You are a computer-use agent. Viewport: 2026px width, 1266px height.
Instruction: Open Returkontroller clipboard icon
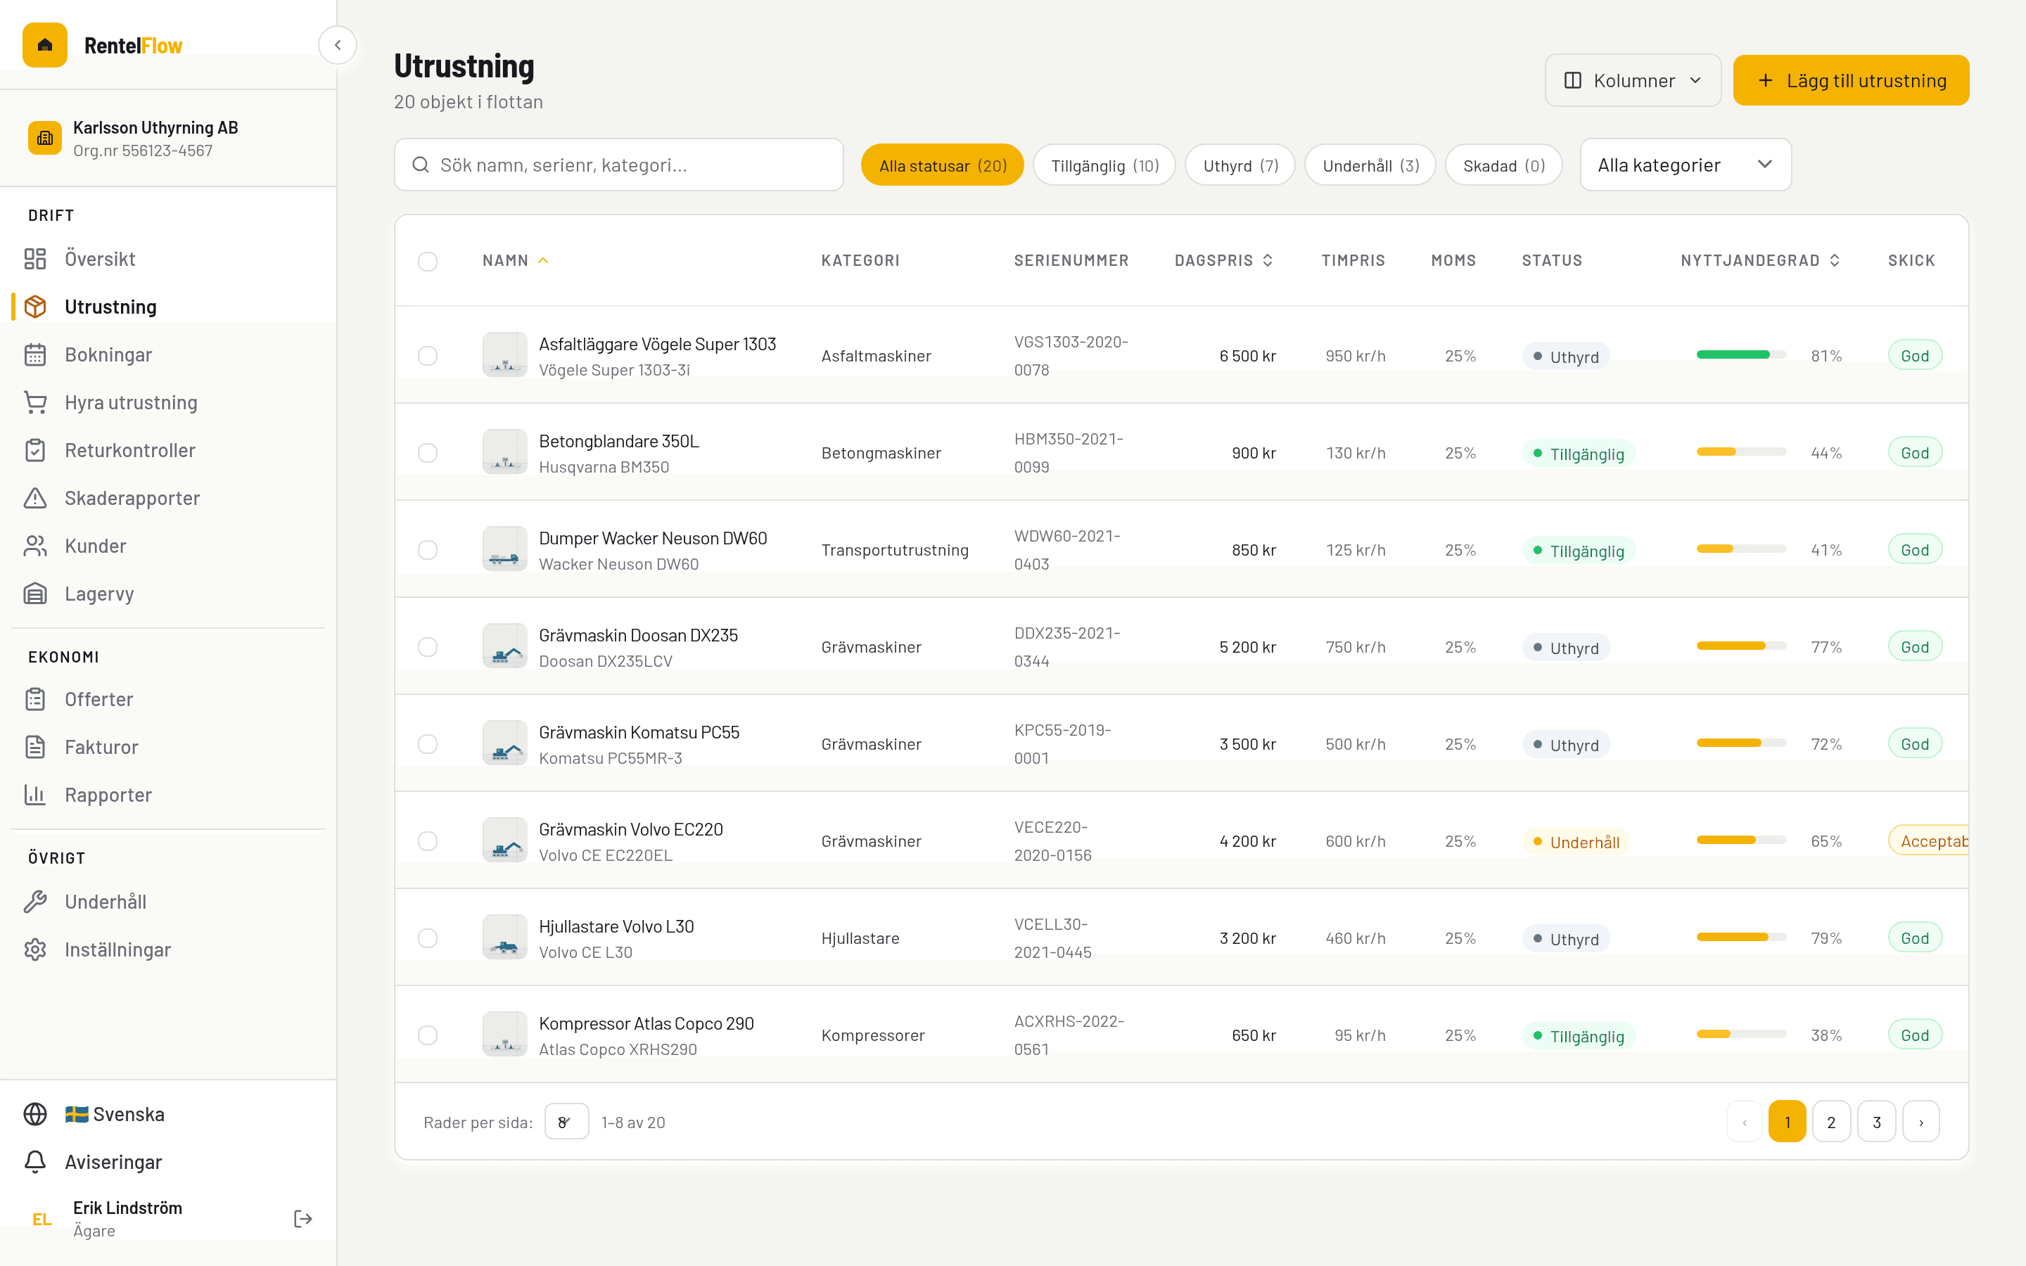tap(35, 449)
